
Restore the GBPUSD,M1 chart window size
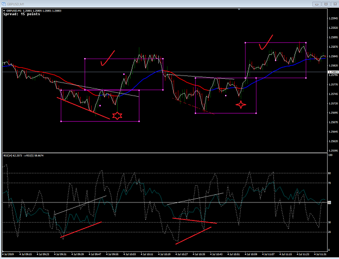326,4
